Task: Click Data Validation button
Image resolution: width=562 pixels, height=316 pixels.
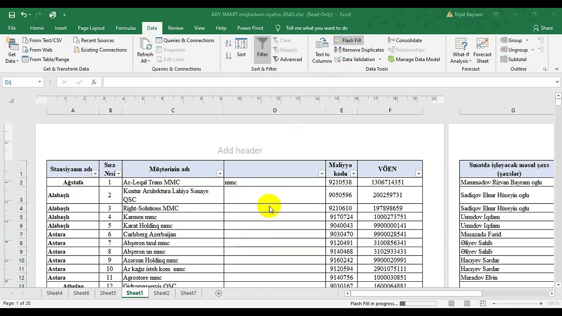Action: (355, 59)
